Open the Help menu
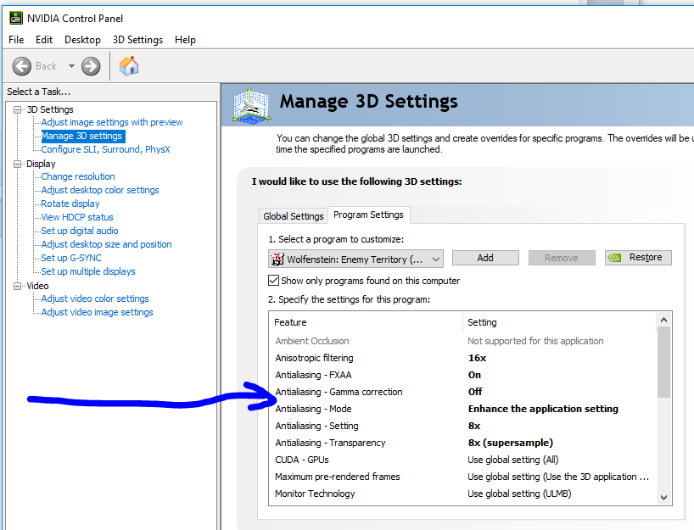694x530 pixels. tap(185, 40)
